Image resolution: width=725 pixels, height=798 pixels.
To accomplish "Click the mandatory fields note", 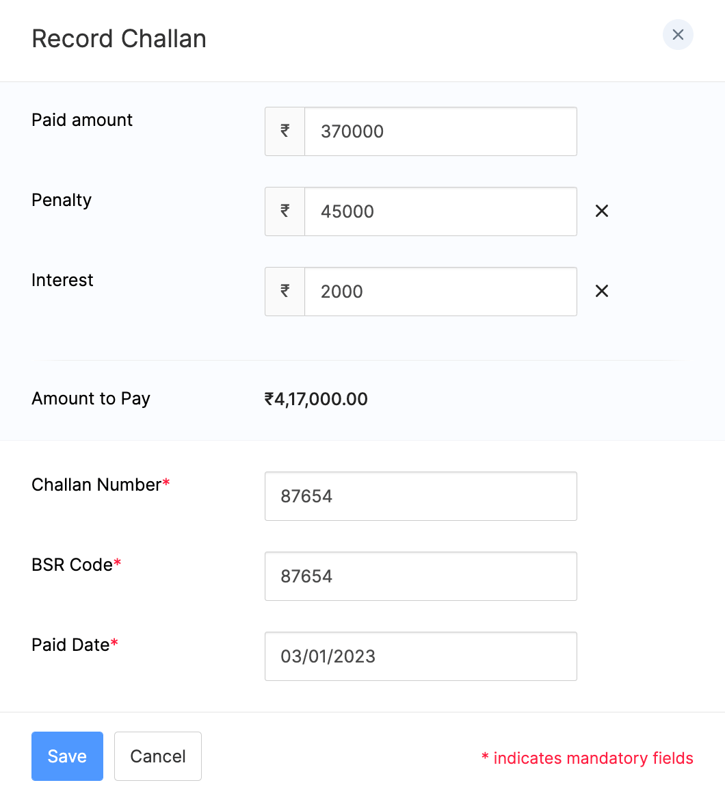I will (588, 758).
